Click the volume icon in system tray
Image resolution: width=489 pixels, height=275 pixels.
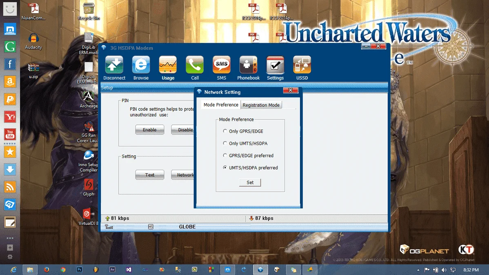pos(444,270)
